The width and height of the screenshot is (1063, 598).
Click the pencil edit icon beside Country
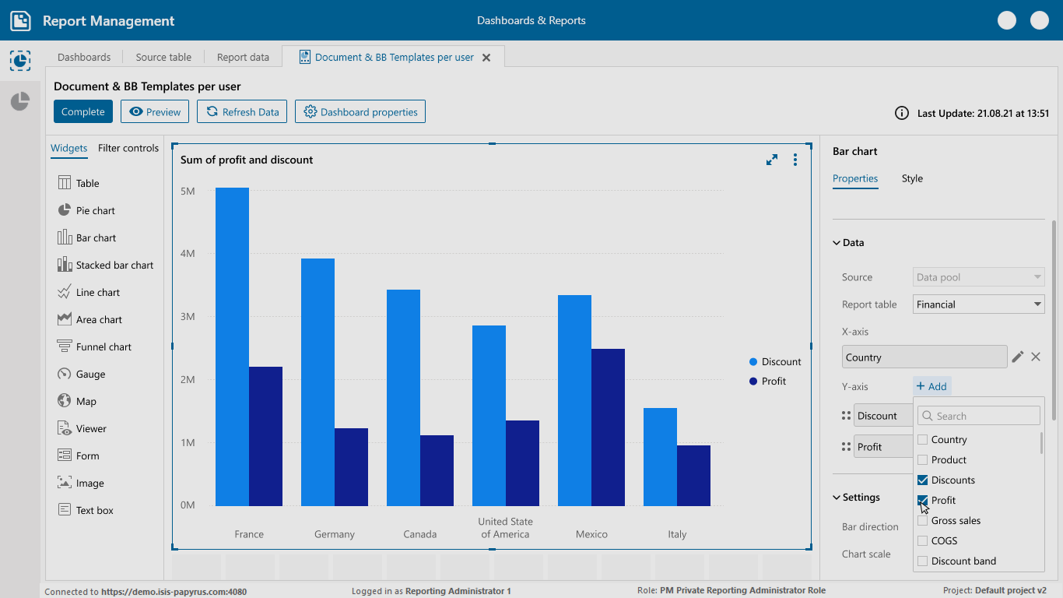tap(1017, 357)
